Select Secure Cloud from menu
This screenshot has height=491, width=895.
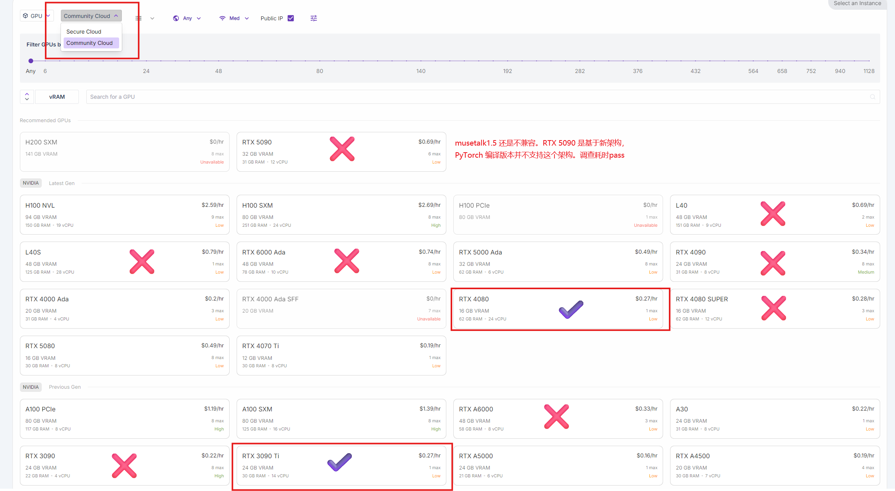[84, 32]
